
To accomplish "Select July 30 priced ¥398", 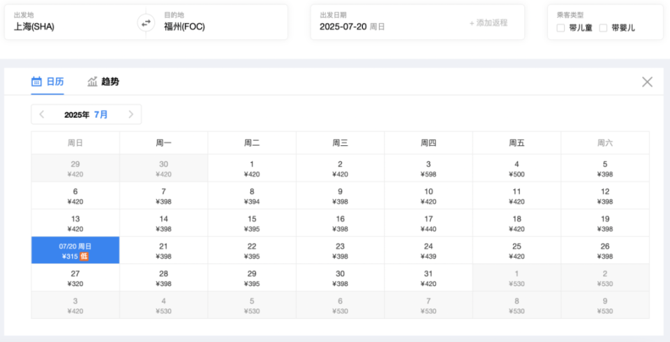I will pyautogui.click(x=340, y=278).
